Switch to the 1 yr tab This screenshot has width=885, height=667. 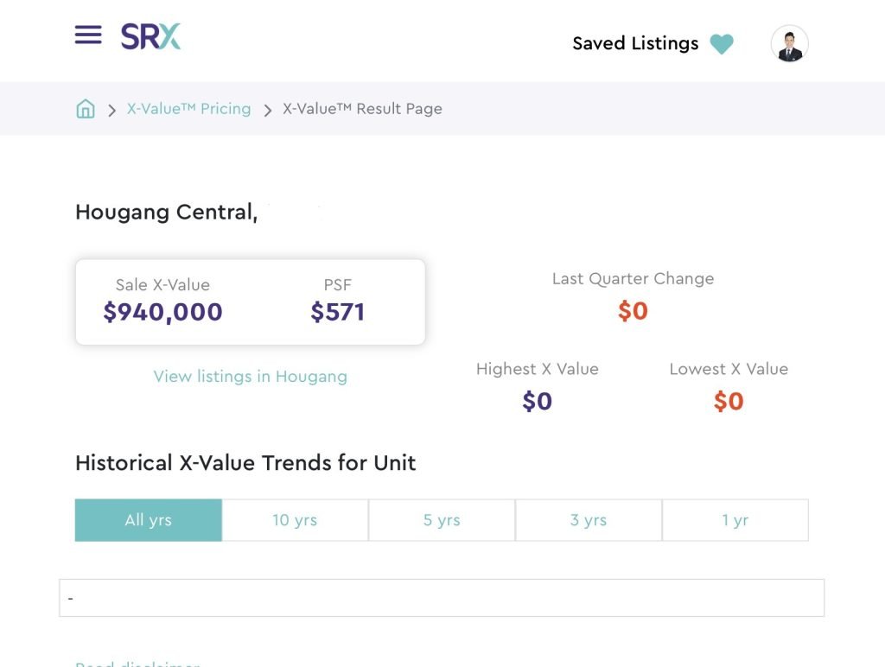pyautogui.click(x=735, y=520)
